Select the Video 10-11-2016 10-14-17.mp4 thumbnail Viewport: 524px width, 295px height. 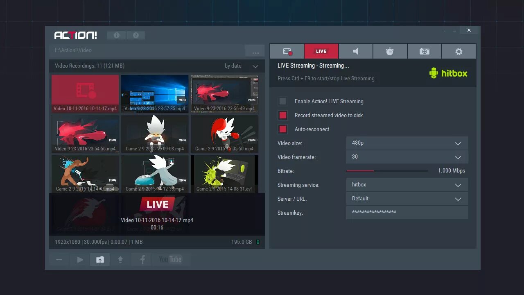(x=85, y=93)
